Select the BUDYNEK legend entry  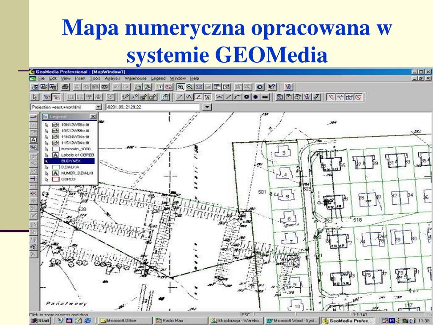coord(69,161)
